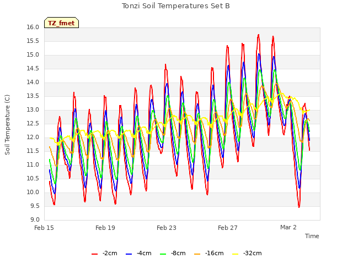Toggle the -16cm legend entry
This screenshot has height=264, width=353.
209,254
